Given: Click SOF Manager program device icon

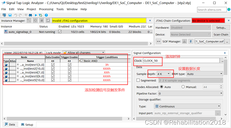Looking at the screenshot, I should tap(184, 41).
